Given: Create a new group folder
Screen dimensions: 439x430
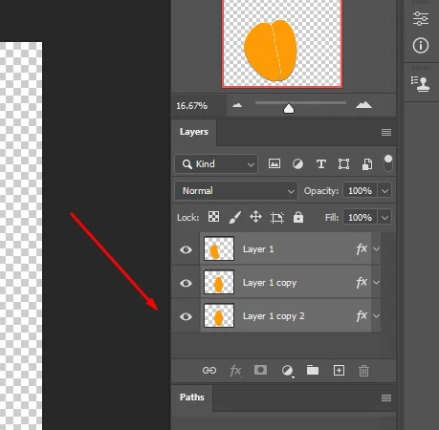Looking at the screenshot, I should tap(313, 370).
